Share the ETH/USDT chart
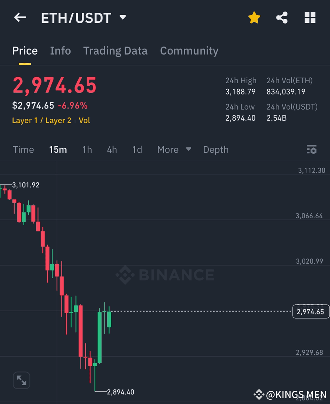The width and height of the screenshot is (330, 404). [x=282, y=18]
